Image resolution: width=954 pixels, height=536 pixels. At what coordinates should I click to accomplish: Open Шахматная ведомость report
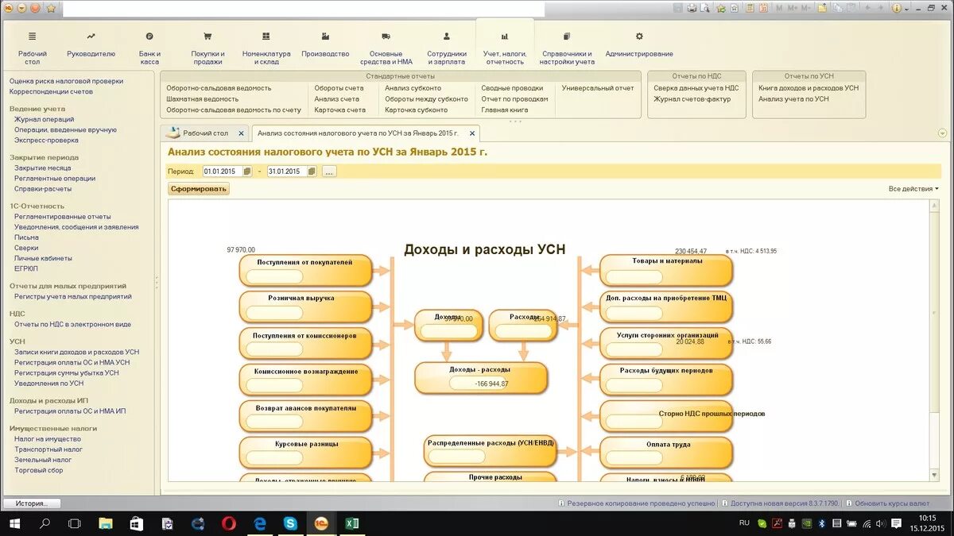point(202,99)
